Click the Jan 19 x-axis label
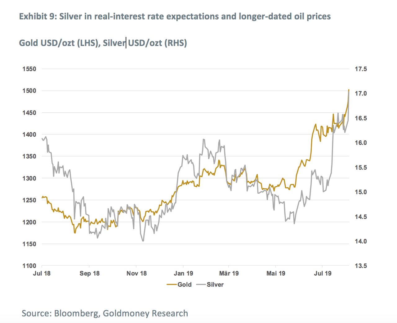This screenshot has height=323, width=397. click(x=183, y=273)
